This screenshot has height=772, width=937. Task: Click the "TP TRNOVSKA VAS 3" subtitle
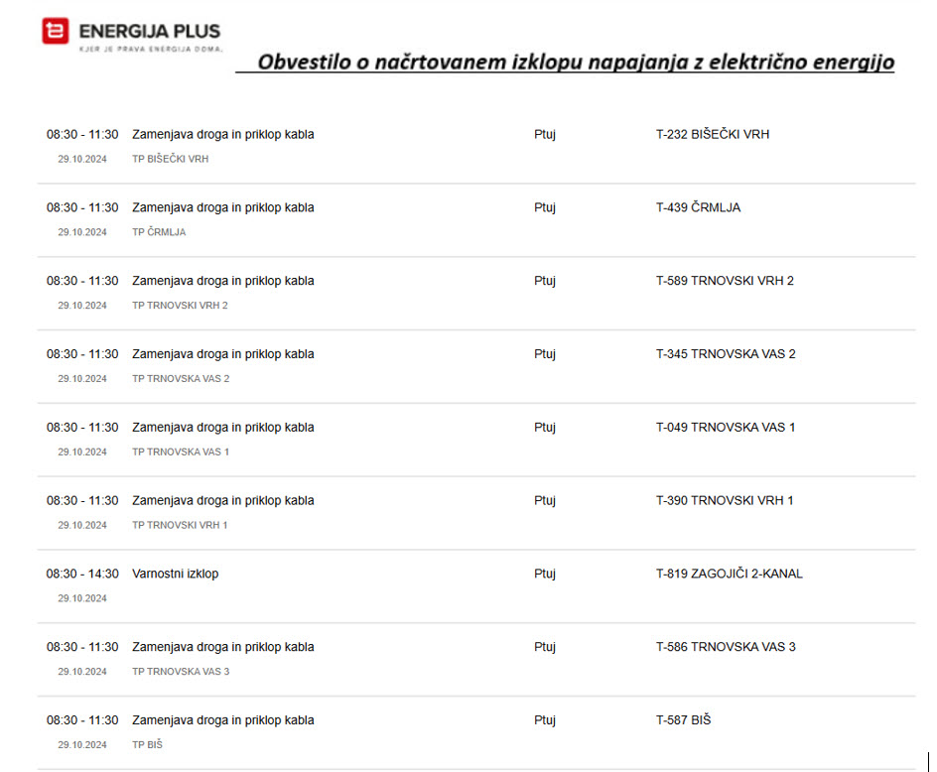(181, 672)
